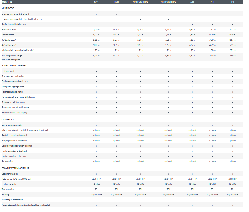Click M60 'optional' in Electric proportional controls row
249x212 pixels.
[116, 135]
